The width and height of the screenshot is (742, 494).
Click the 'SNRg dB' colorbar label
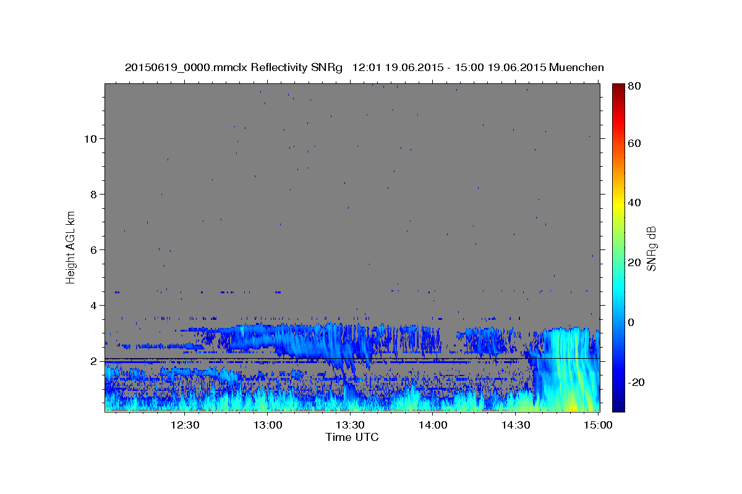click(x=651, y=248)
